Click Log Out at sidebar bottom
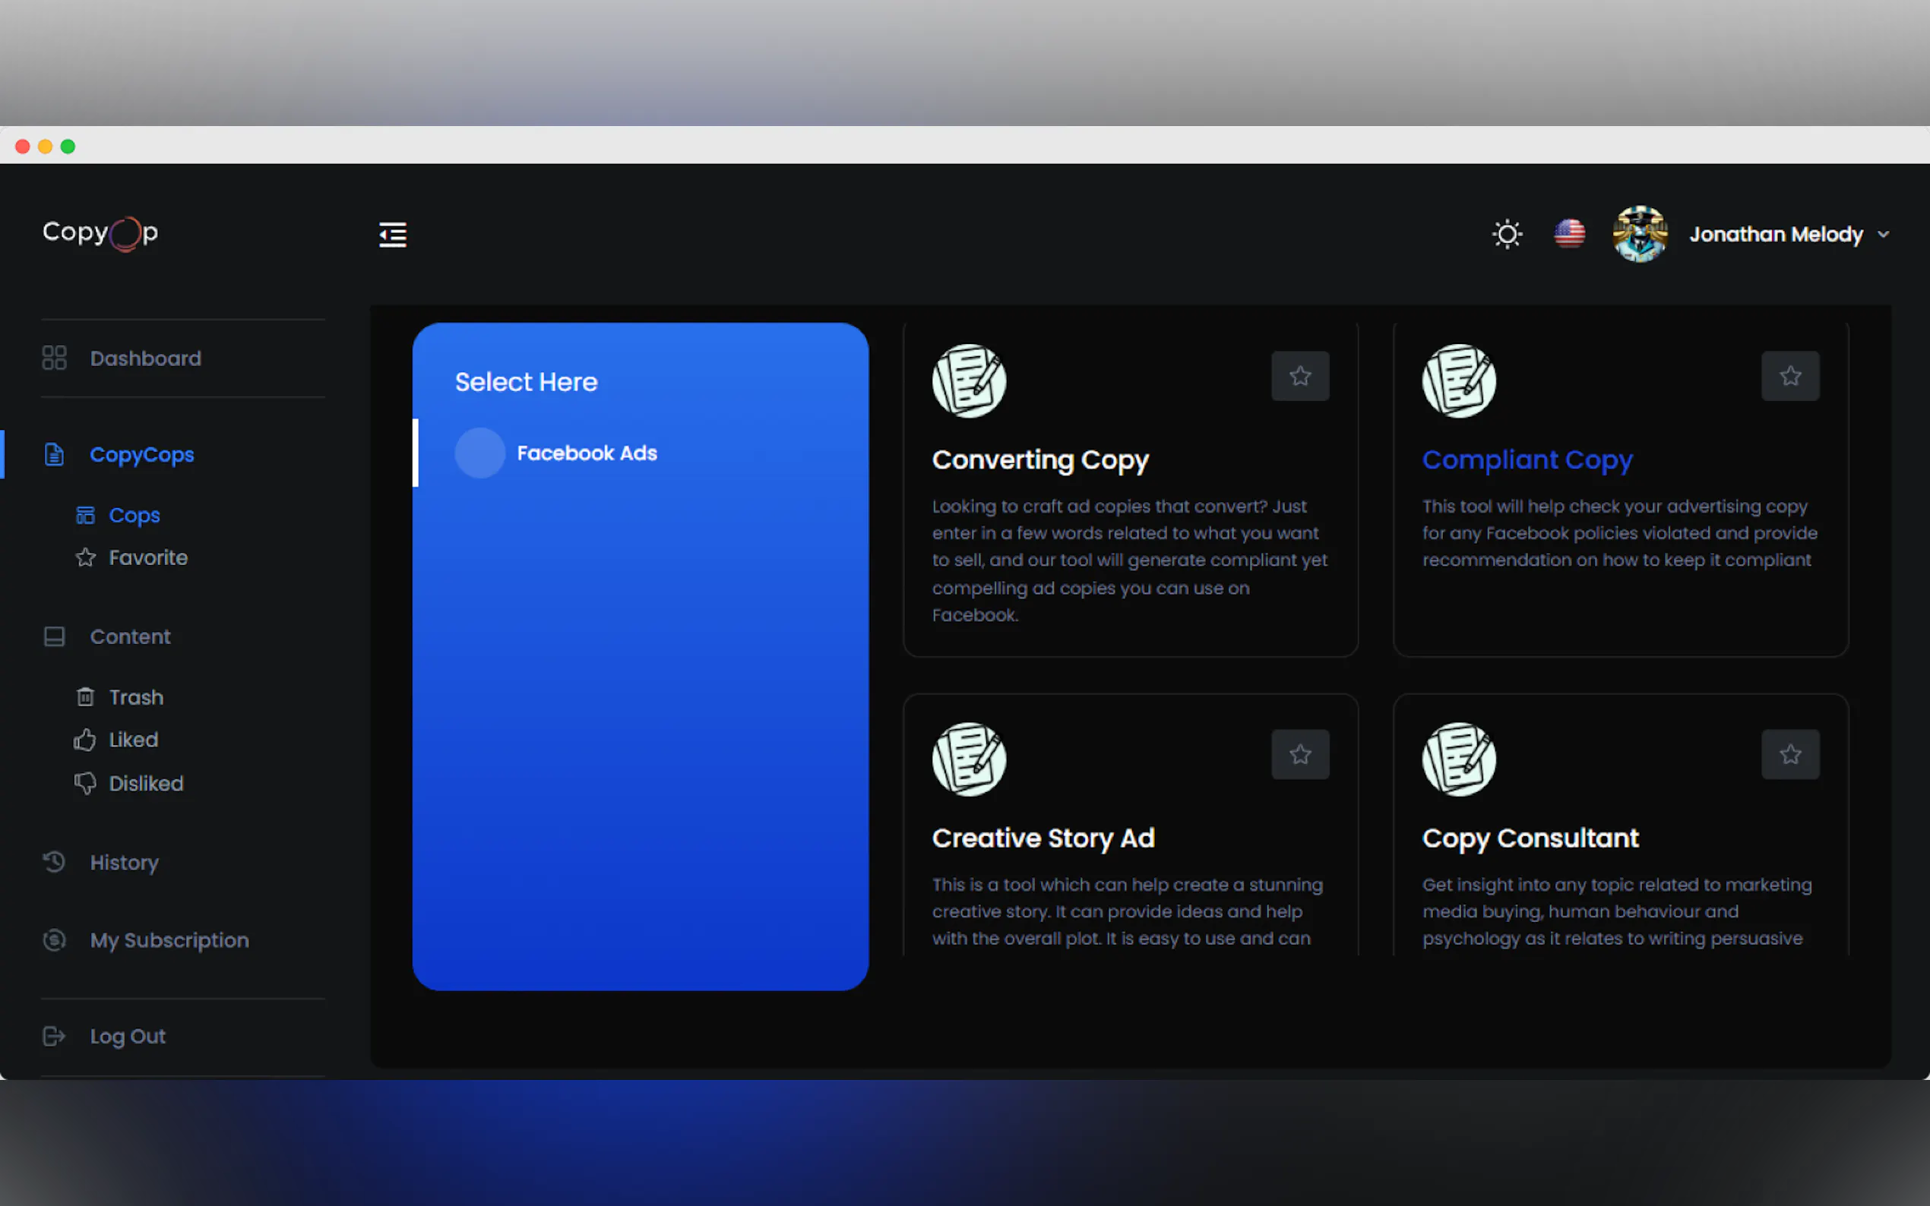This screenshot has width=1930, height=1206. tap(128, 1035)
